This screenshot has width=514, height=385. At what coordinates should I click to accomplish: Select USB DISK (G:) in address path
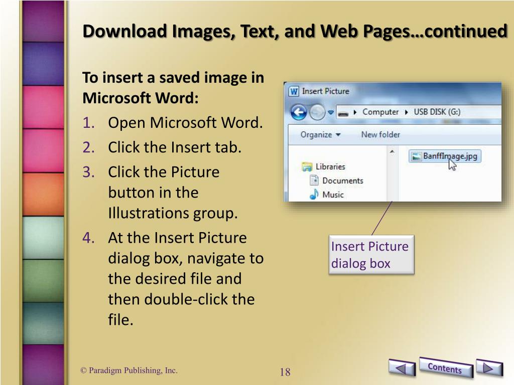coord(437,112)
